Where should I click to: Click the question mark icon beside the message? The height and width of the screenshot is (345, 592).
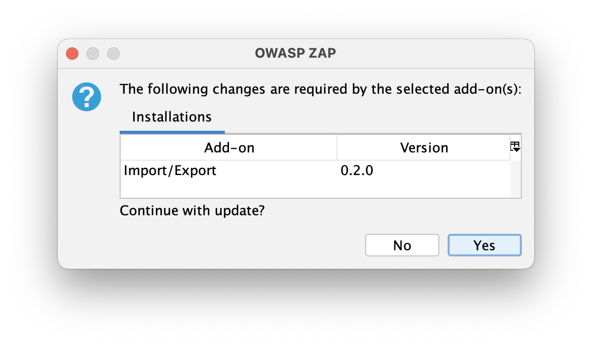(86, 97)
